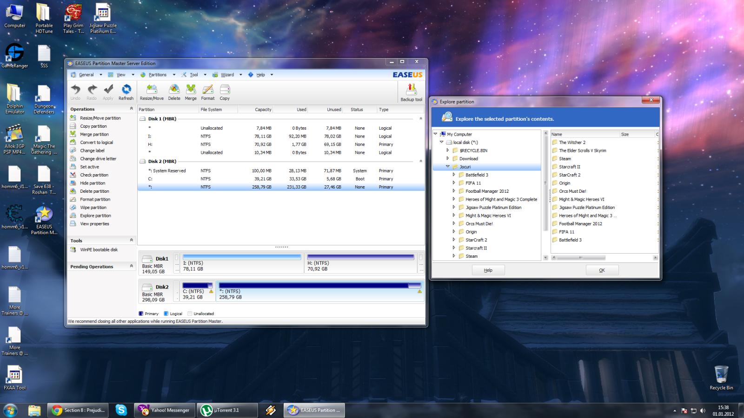Click the Copy partition toolbar icon
Viewport: 744px width, 418px height.
pos(225,92)
